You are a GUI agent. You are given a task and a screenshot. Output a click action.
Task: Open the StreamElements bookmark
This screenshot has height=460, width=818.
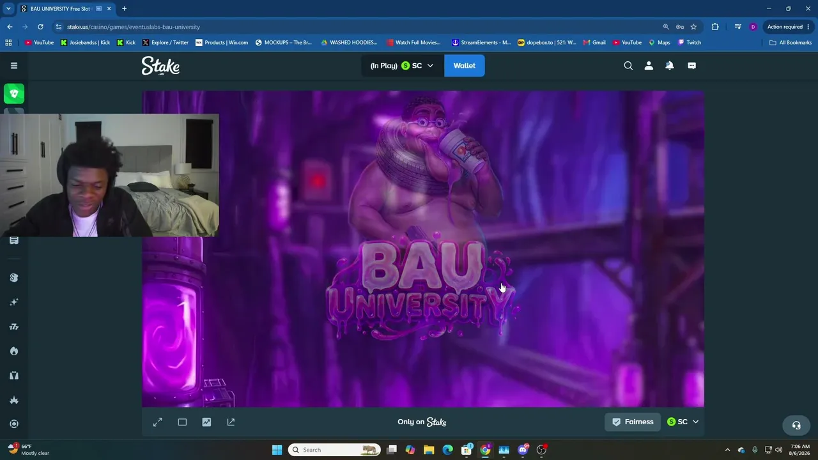(x=481, y=43)
